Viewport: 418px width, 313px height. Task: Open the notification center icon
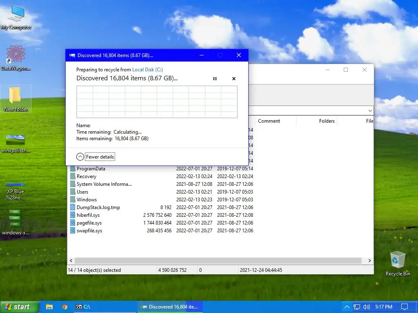[x=405, y=307]
